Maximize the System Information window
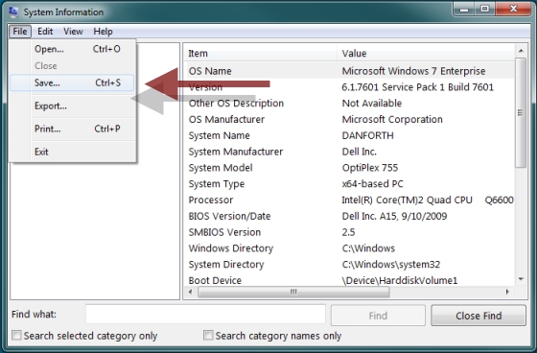 (484, 10)
